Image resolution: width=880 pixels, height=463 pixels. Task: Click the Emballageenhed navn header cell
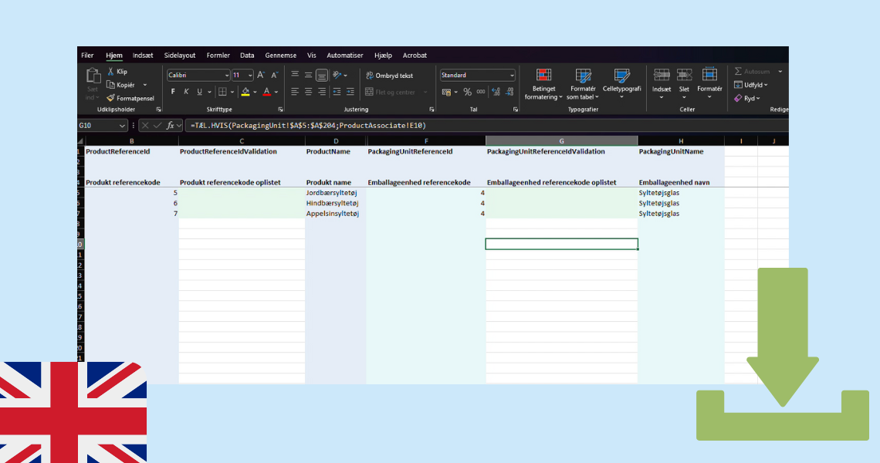pyautogui.click(x=681, y=182)
